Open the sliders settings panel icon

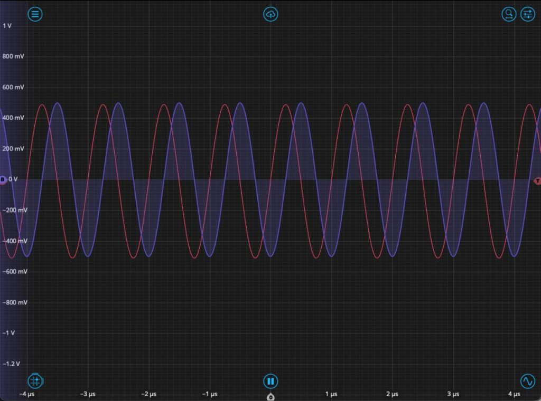(x=528, y=14)
